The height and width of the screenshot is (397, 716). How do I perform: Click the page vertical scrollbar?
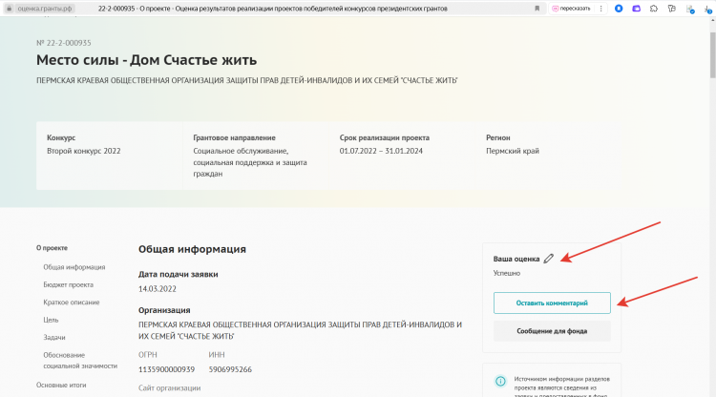(711, 191)
